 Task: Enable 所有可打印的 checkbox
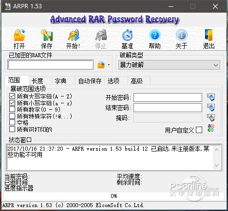[12, 129]
